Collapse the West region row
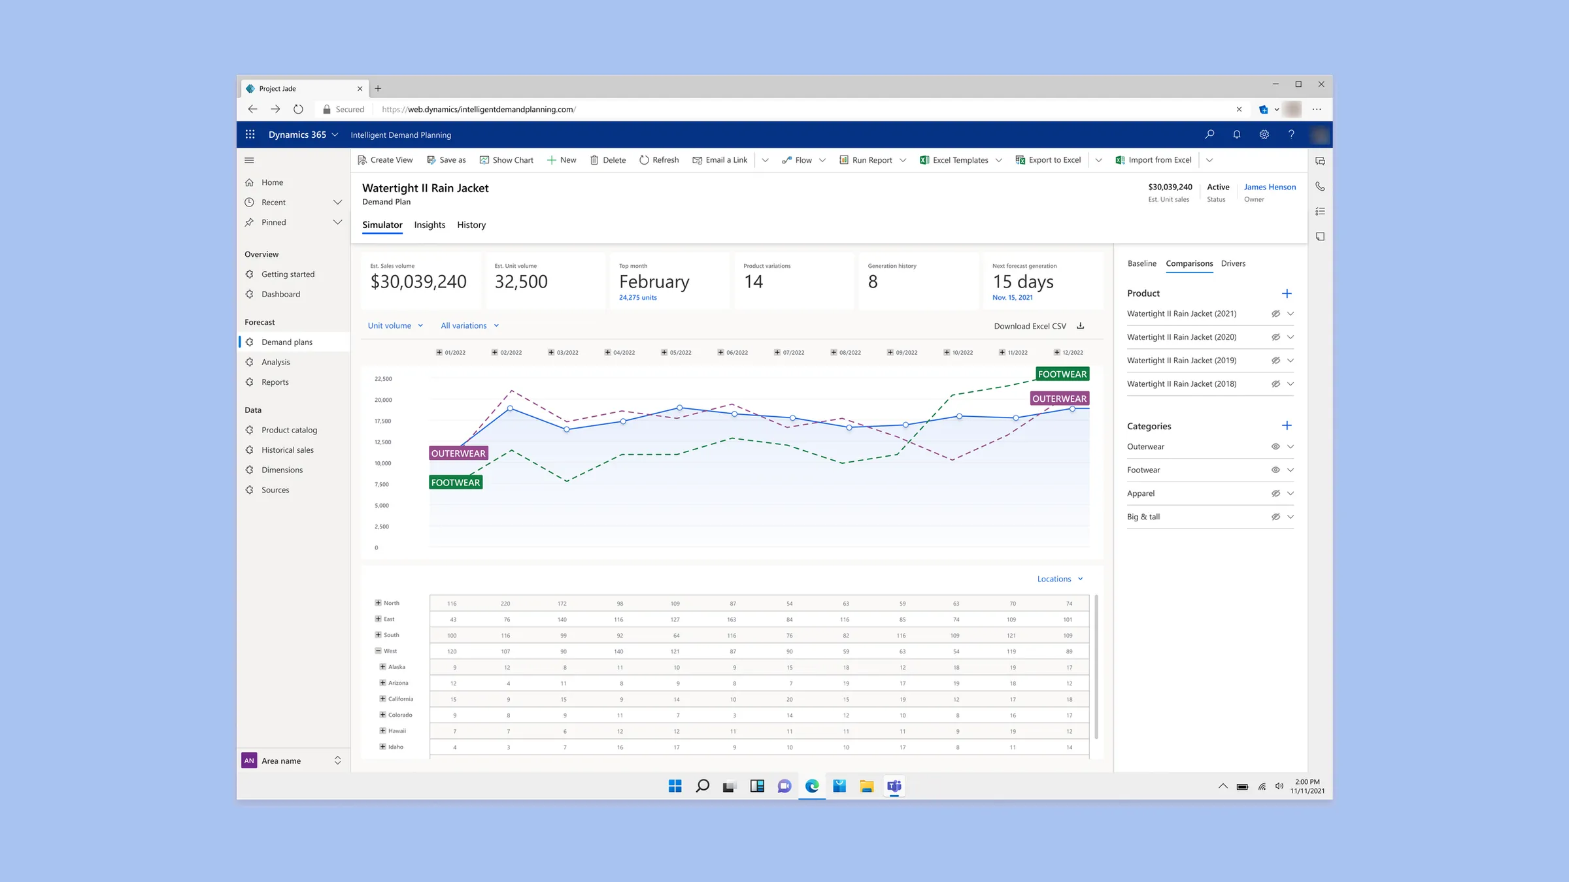Screen dimensions: 1569x882 [x=378, y=651]
